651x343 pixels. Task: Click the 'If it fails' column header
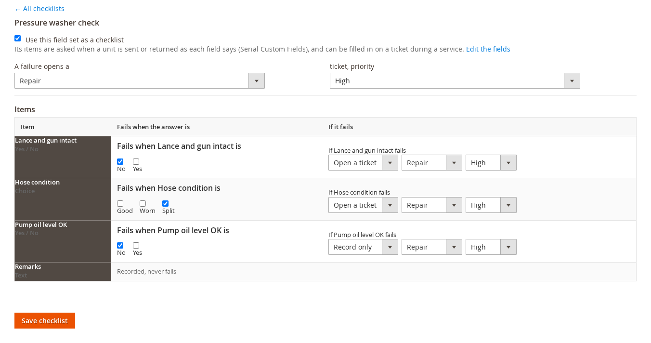click(x=341, y=127)
